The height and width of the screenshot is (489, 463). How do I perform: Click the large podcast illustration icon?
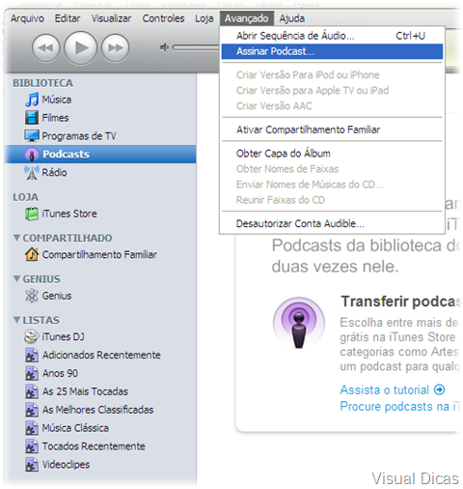(x=299, y=323)
